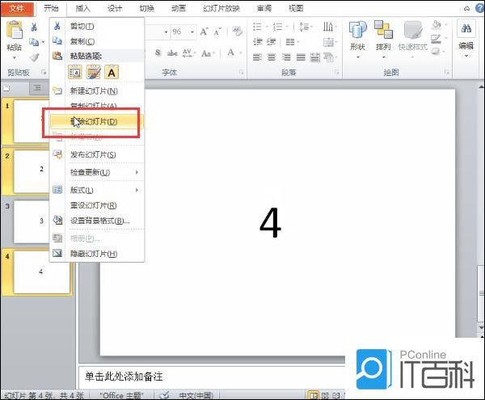Click spell check icon in status bar
This screenshot has width=485, height=400.
coord(165,394)
